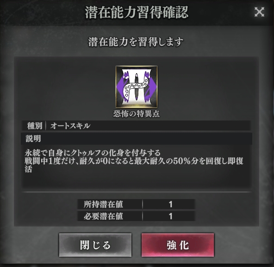Select the 恐怖の特異点 skill name label

137,114
